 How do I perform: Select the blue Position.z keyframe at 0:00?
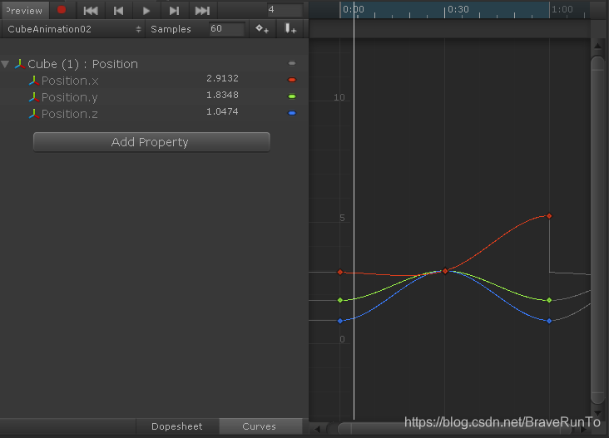pyautogui.click(x=340, y=321)
